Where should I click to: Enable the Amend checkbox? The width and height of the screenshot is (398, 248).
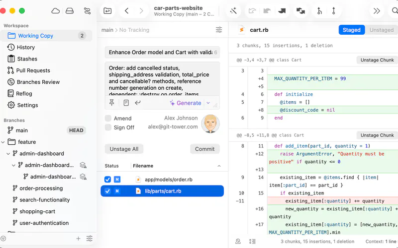pyautogui.click(x=108, y=118)
